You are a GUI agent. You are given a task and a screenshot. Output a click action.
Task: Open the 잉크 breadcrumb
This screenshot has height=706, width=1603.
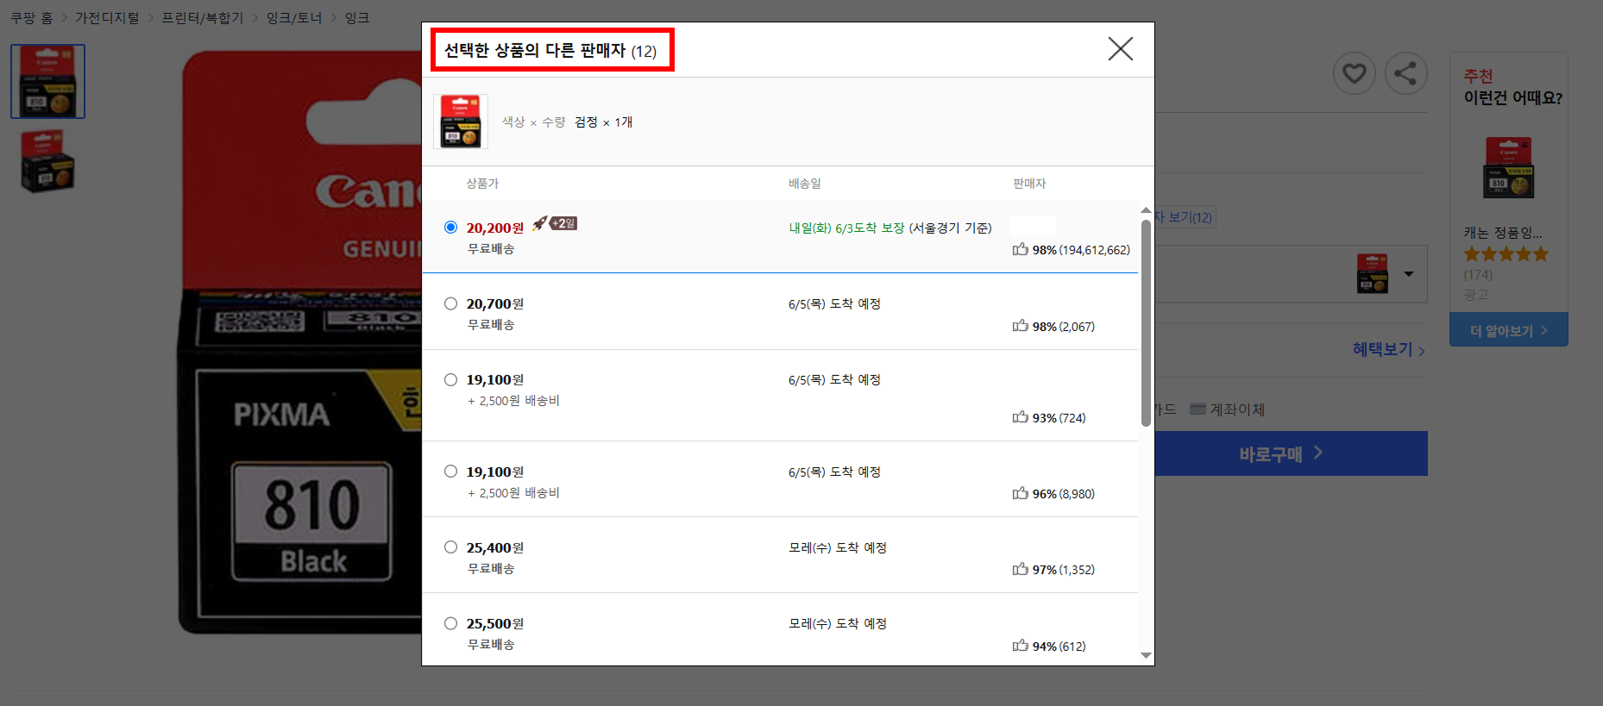pyautogui.click(x=357, y=18)
